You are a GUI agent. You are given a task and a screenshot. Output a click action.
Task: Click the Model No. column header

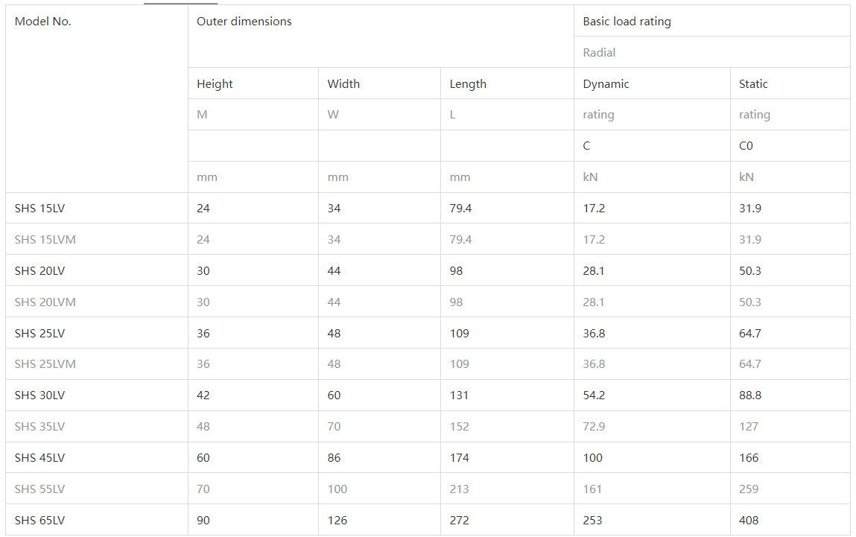(43, 22)
